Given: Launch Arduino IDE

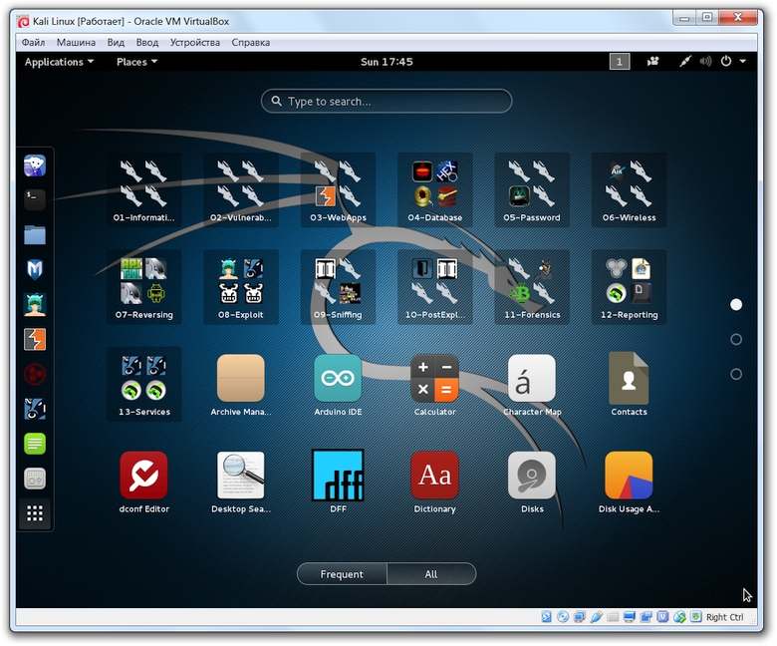Looking at the screenshot, I should point(338,384).
